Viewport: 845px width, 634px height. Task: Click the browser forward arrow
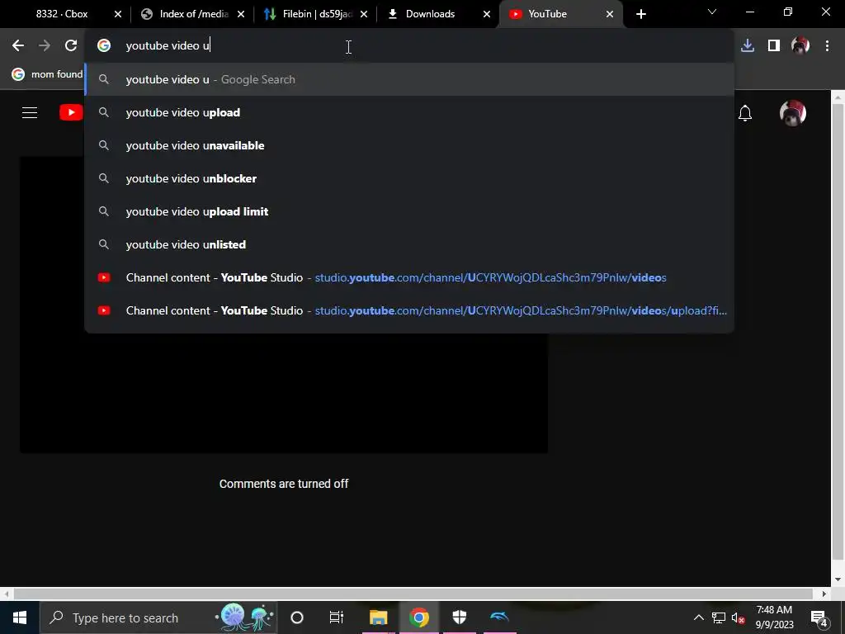pyautogui.click(x=45, y=46)
